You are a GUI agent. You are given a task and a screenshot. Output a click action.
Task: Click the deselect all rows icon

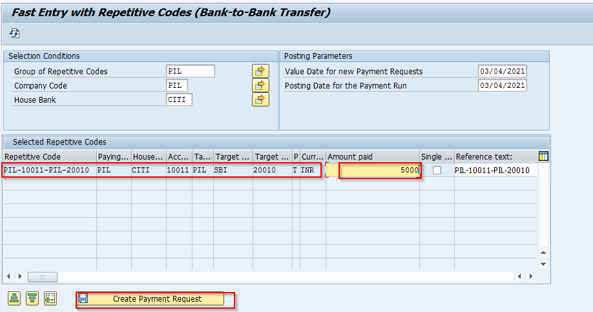coord(32,298)
